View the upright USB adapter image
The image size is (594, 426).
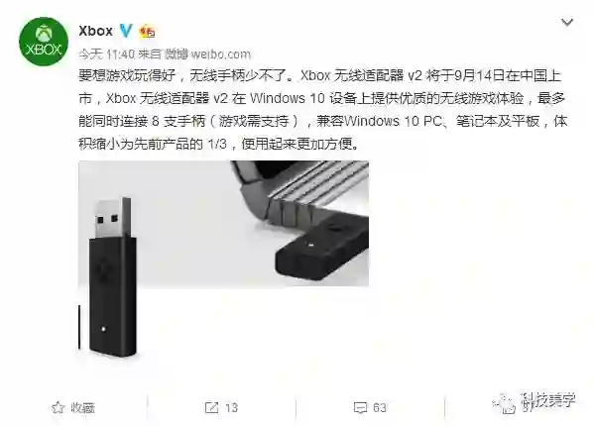(112, 277)
